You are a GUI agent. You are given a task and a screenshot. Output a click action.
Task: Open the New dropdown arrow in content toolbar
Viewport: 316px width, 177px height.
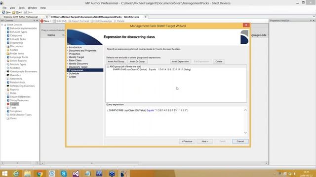(x=51, y=21)
